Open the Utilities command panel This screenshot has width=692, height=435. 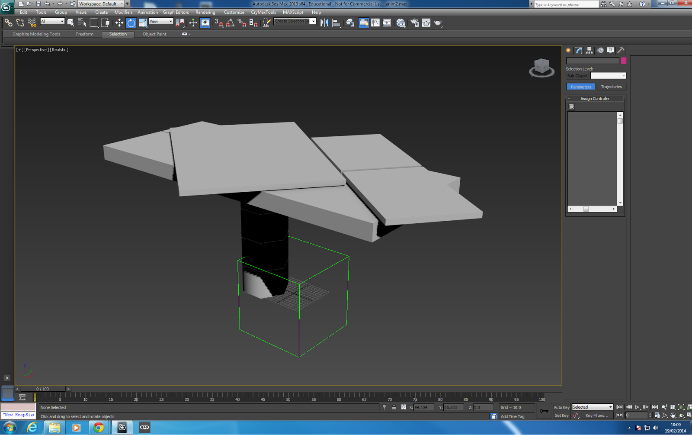621,50
